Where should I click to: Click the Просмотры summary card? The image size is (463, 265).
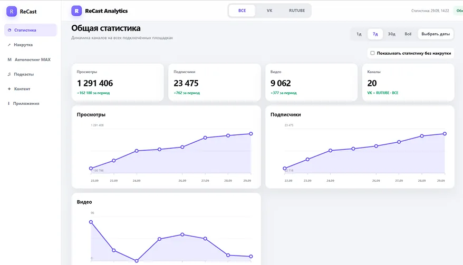point(118,82)
